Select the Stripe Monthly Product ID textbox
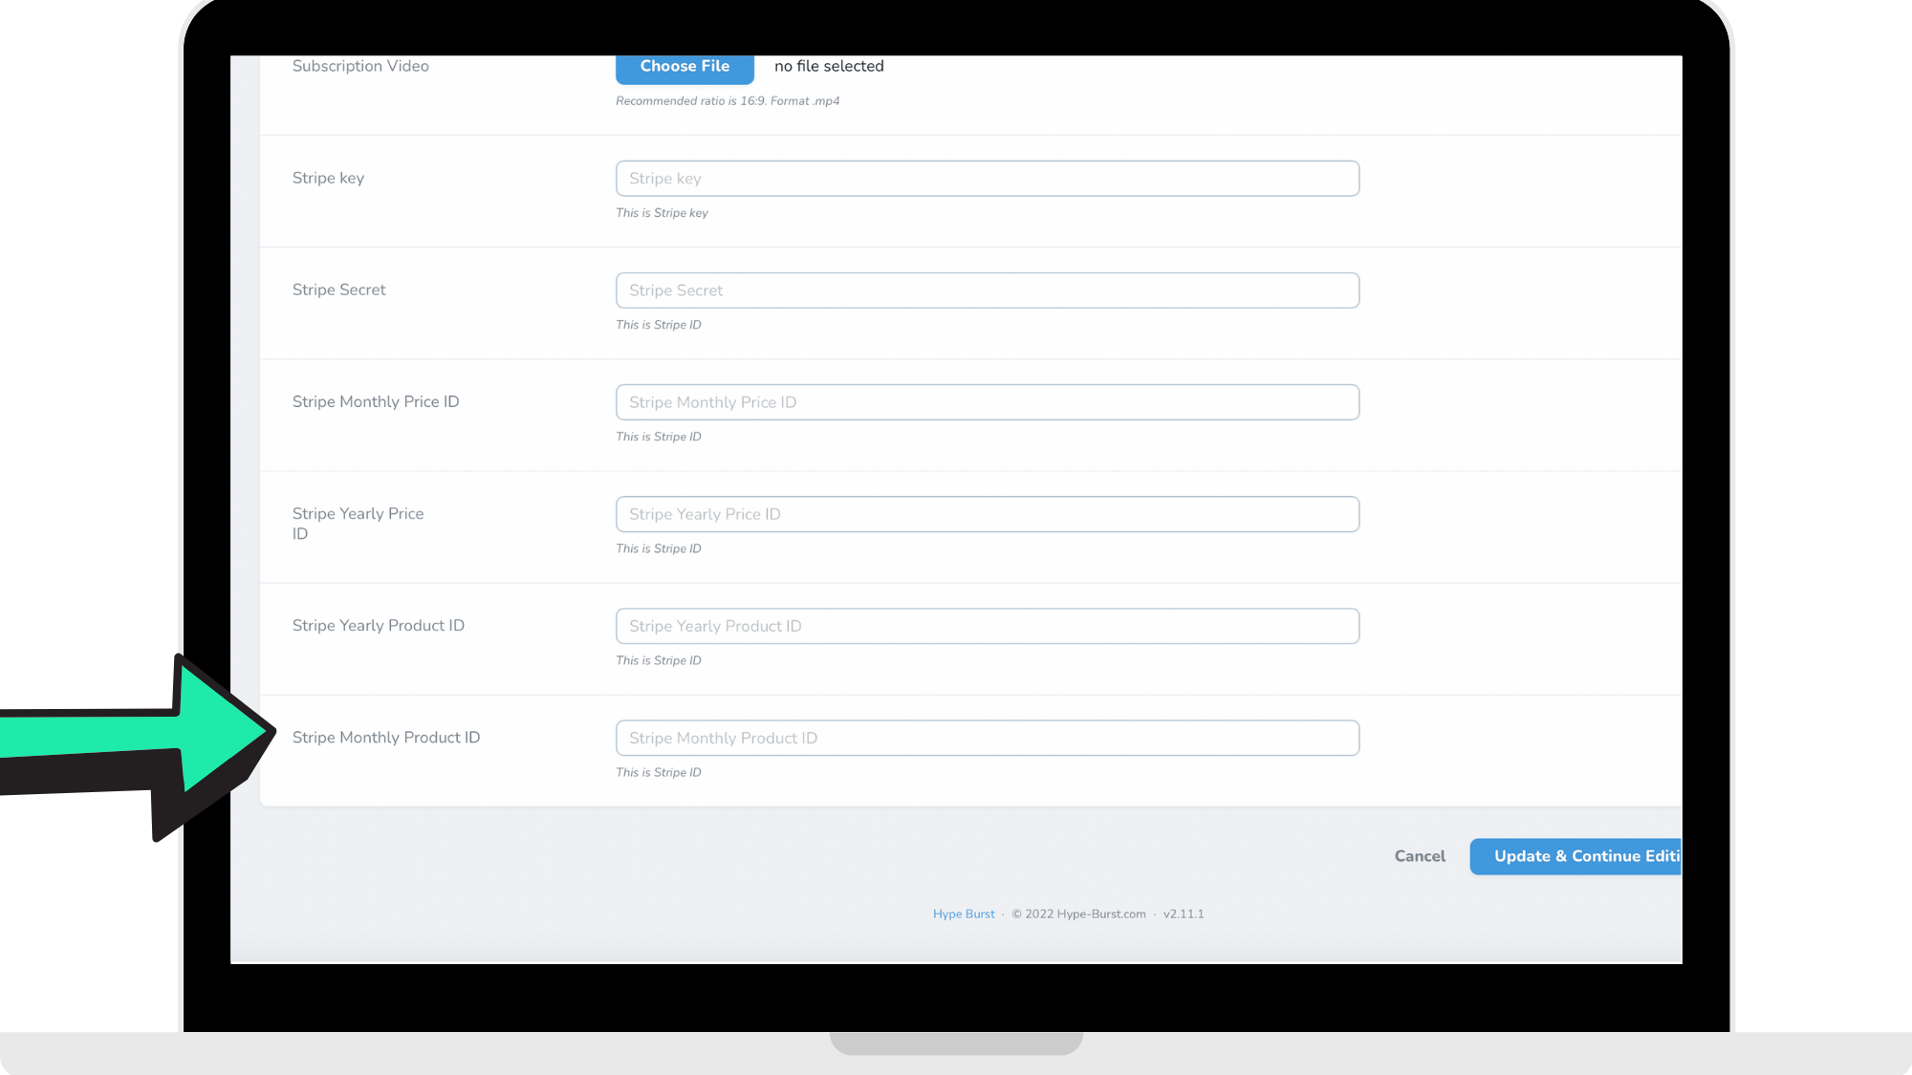Screen dimensions: 1912x1075 987,738
